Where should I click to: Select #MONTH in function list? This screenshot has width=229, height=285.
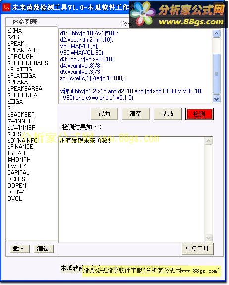point(19,160)
